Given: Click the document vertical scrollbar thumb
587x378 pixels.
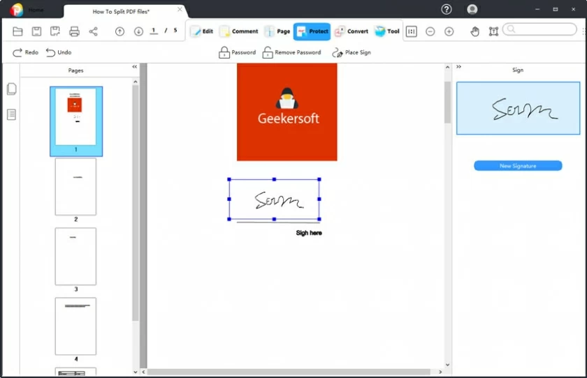Looking at the screenshot, I should click(x=447, y=103).
